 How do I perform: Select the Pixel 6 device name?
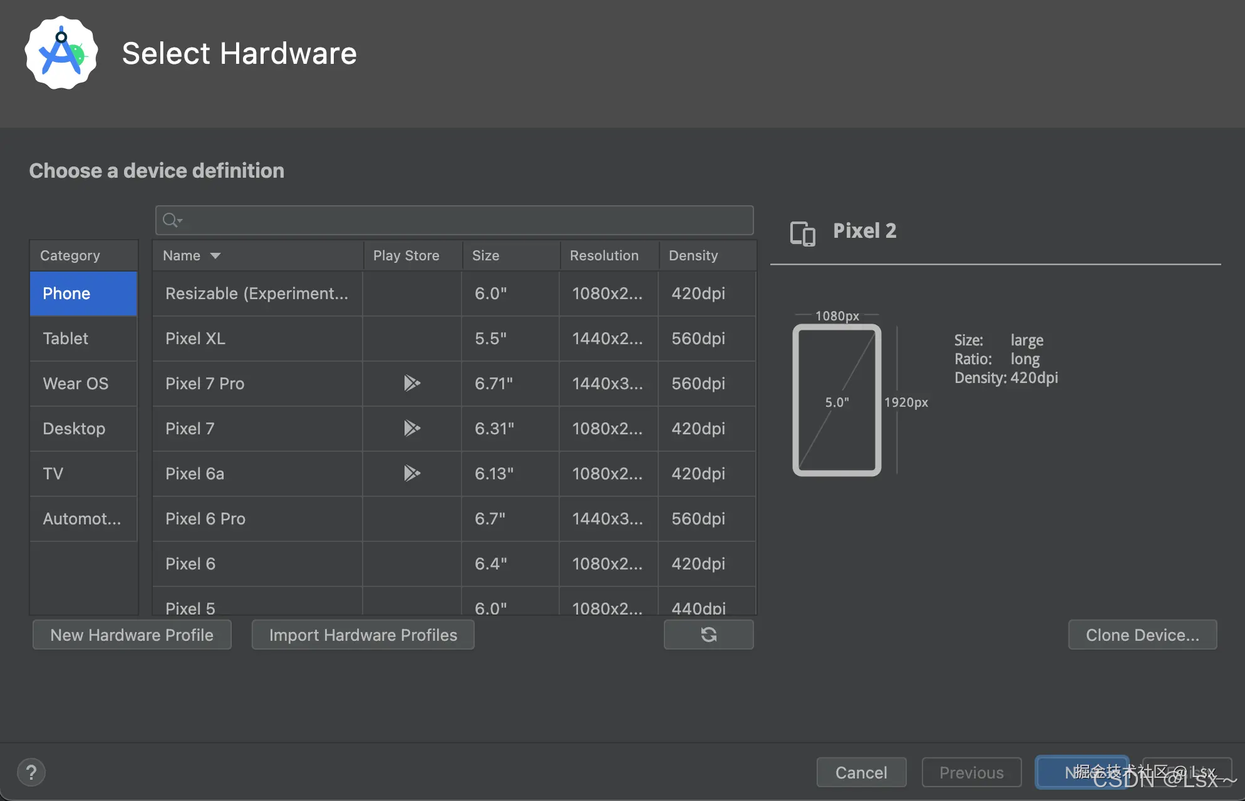point(190,564)
